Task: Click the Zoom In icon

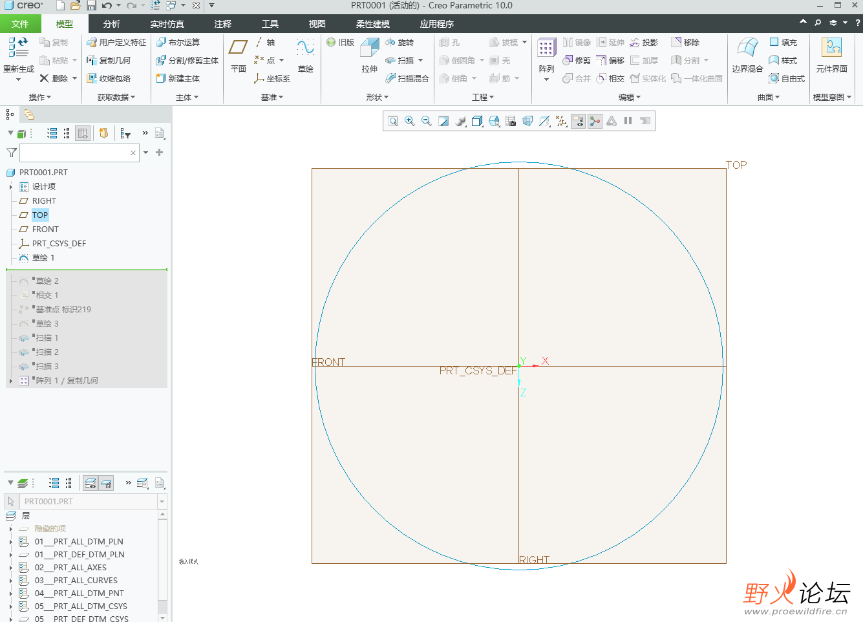Action: pyautogui.click(x=410, y=121)
